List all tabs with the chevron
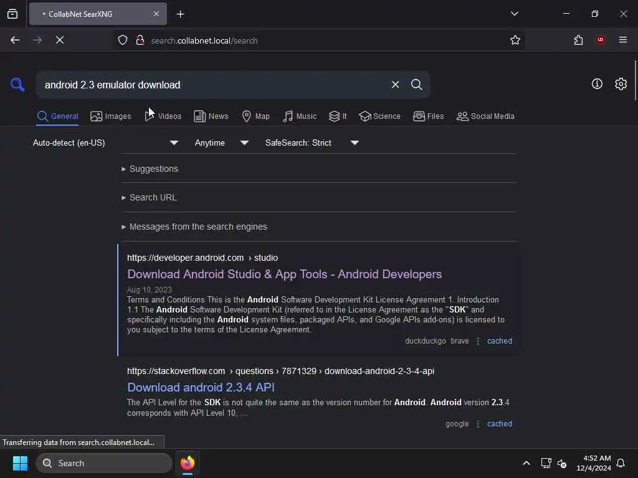The width and height of the screenshot is (638, 478). (514, 14)
